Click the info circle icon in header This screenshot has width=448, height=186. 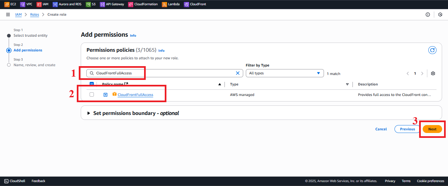pos(428,14)
